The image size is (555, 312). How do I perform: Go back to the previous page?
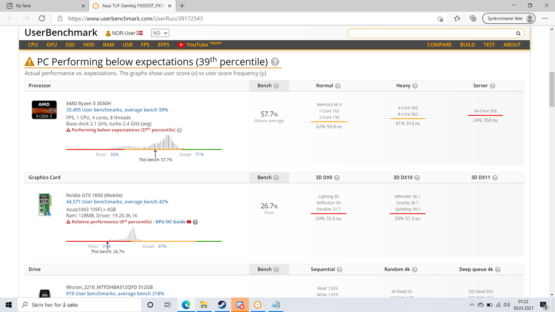10,19
